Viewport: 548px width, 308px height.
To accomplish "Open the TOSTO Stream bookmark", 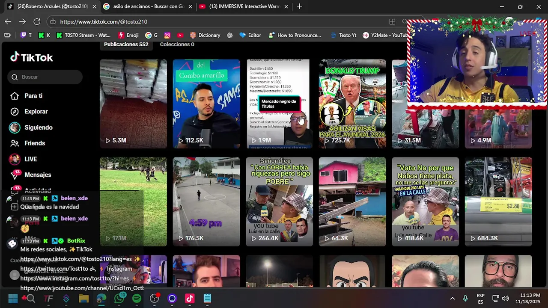I will tap(83, 35).
